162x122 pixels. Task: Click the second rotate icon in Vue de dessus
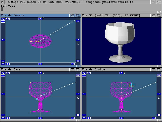8,19
